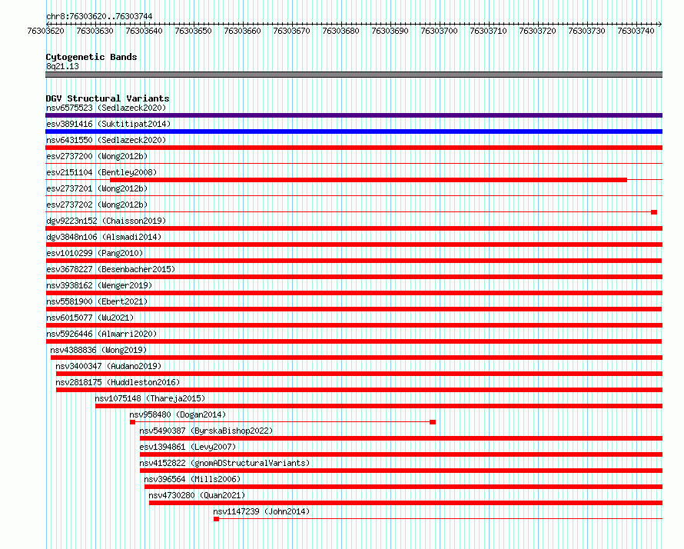Open nsv1147239 (John2014) label
The height and width of the screenshot is (549, 684).
(261, 511)
